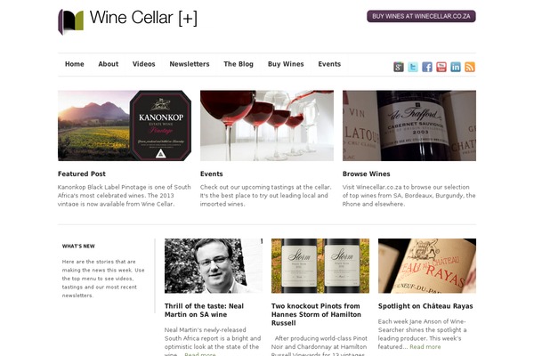
Task: Click the LinkedIn social icon
Action: pyautogui.click(x=456, y=67)
